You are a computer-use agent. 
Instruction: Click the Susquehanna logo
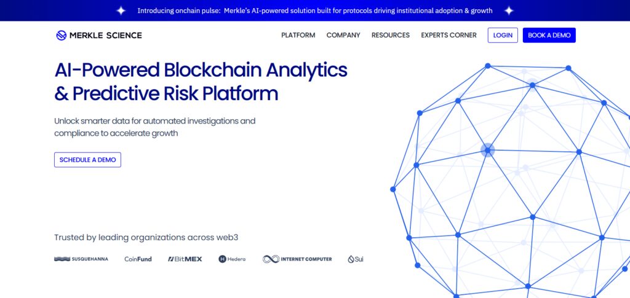point(81,259)
